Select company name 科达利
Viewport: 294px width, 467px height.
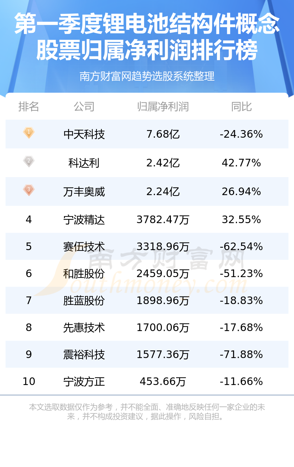[84, 163]
